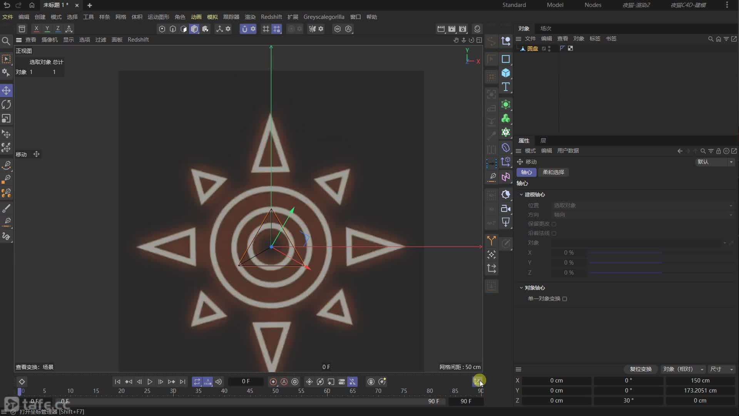The image size is (739, 416).
Task: Open the 用户数据 menu in attributes
Action: (568, 151)
